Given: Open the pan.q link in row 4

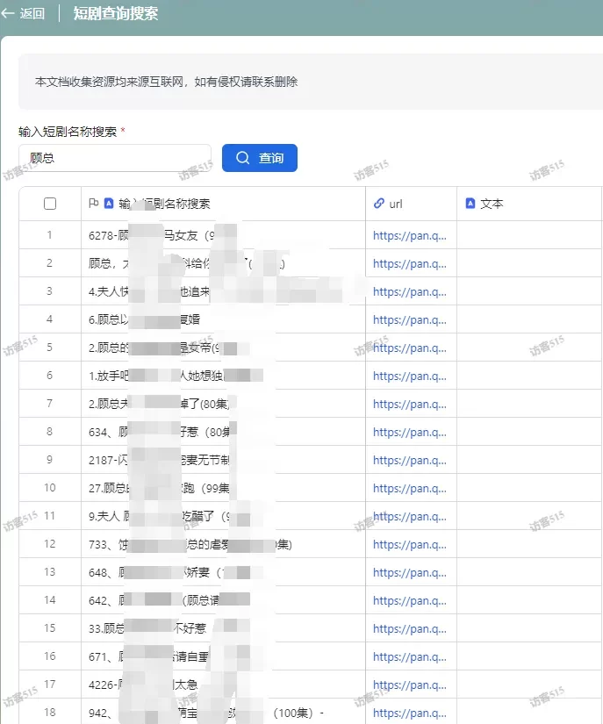Looking at the screenshot, I should pyautogui.click(x=410, y=320).
